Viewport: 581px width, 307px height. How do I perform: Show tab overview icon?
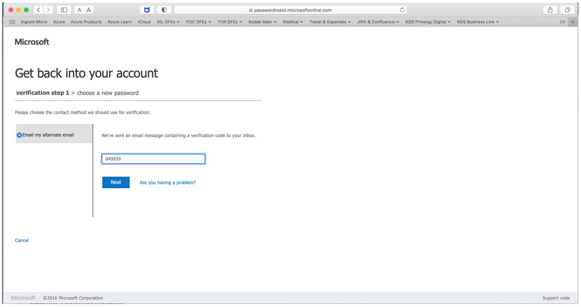[567, 10]
